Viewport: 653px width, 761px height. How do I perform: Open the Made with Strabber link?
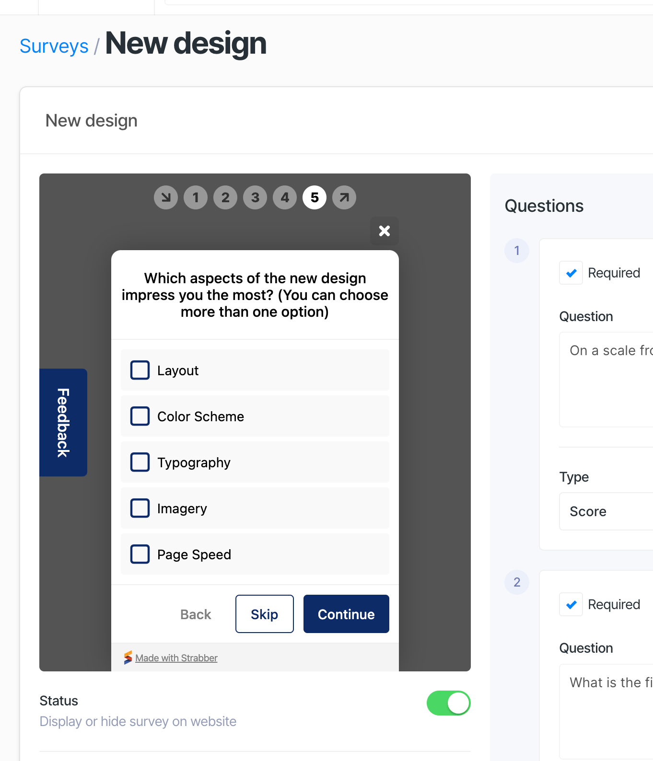coord(176,658)
